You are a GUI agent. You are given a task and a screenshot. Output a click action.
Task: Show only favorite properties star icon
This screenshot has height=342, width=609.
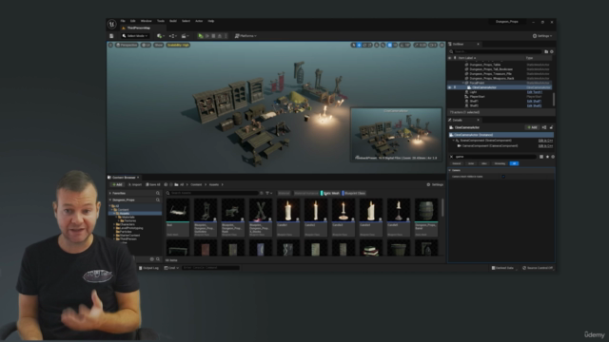coord(547,157)
